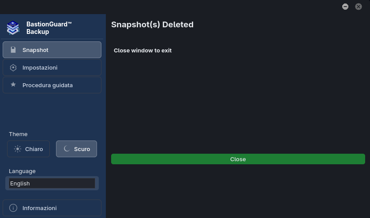Click the Procedura guidata star icon
This screenshot has height=218, width=370.
pos(13,85)
